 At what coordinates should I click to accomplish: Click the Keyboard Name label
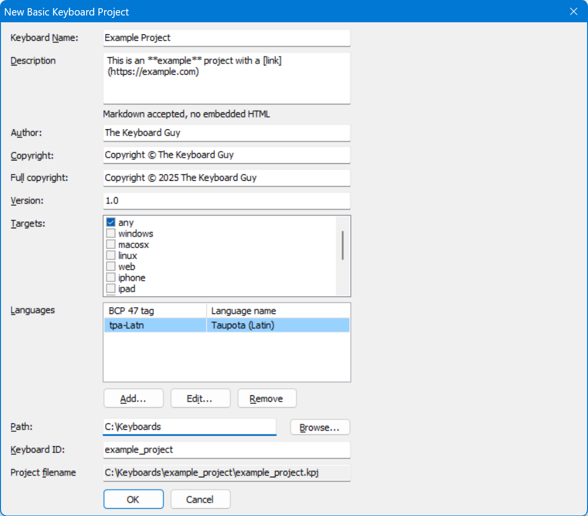[45, 38]
